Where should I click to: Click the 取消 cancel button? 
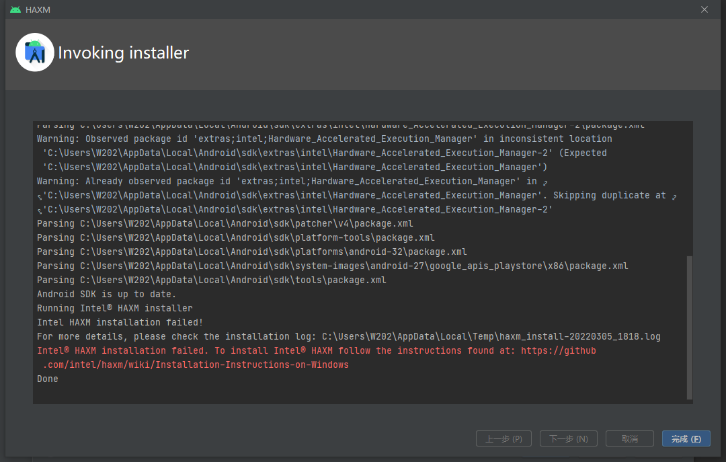[x=630, y=439]
